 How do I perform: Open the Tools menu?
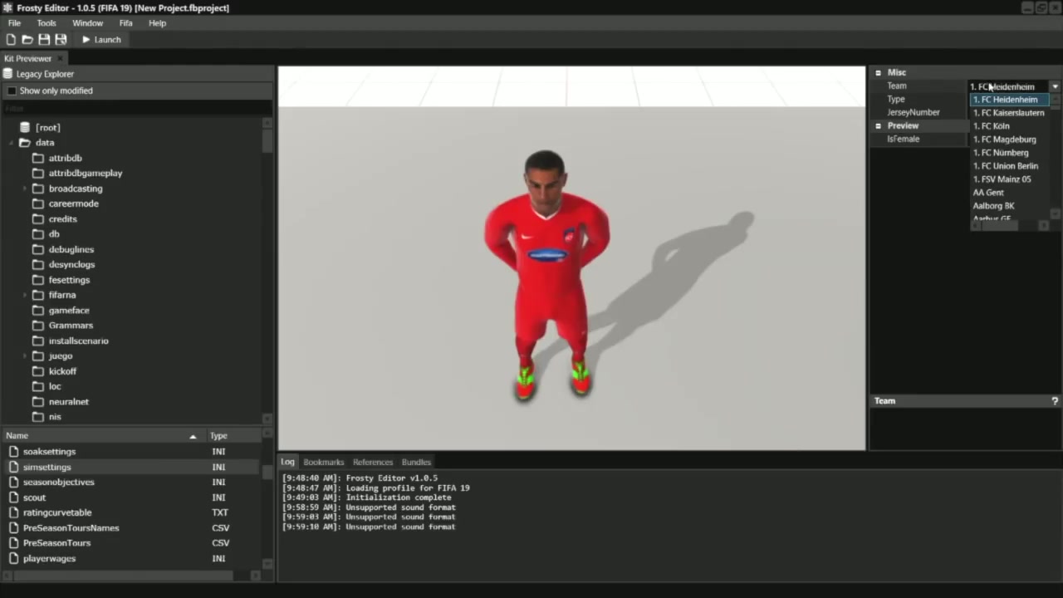click(47, 23)
